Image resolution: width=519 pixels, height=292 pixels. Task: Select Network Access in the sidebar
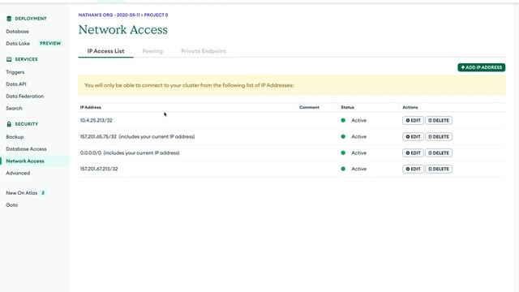pos(25,161)
